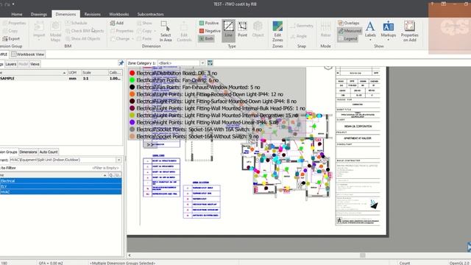Pin the side panel
Screen dimensions: 471x265
point(121,63)
